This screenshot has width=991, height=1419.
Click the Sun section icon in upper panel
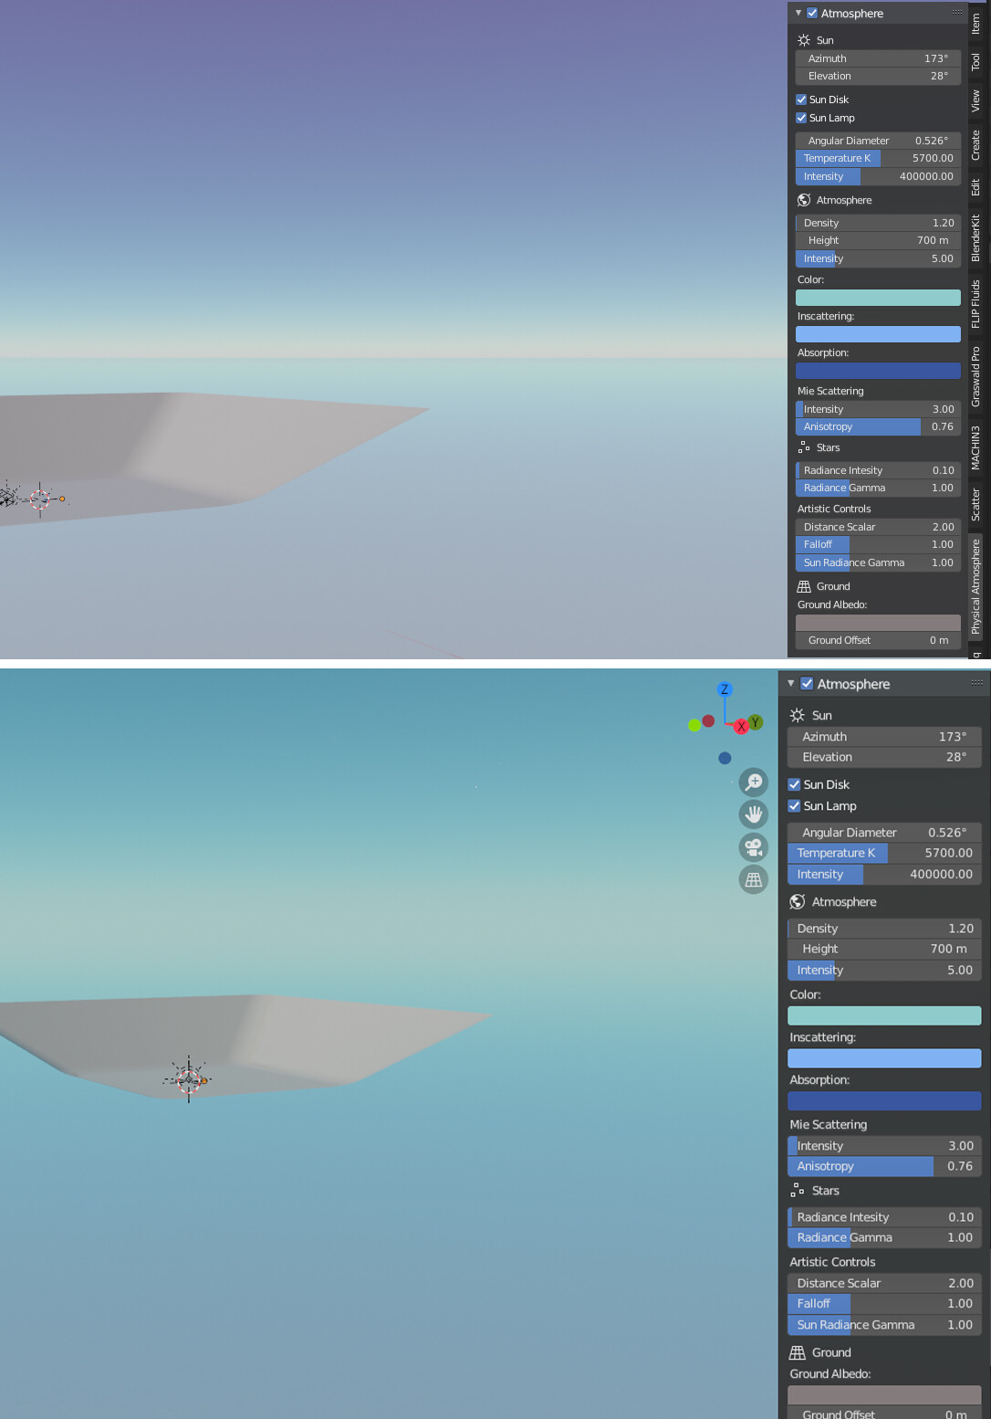point(804,40)
